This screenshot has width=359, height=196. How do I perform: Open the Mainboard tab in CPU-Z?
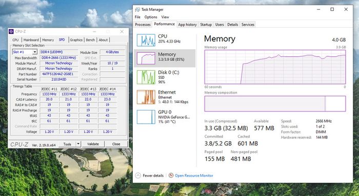click(x=31, y=40)
